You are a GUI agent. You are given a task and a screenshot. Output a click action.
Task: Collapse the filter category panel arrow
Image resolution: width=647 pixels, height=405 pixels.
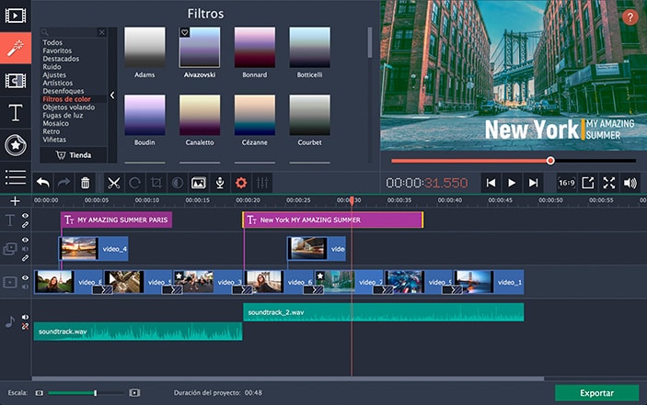(112, 96)
